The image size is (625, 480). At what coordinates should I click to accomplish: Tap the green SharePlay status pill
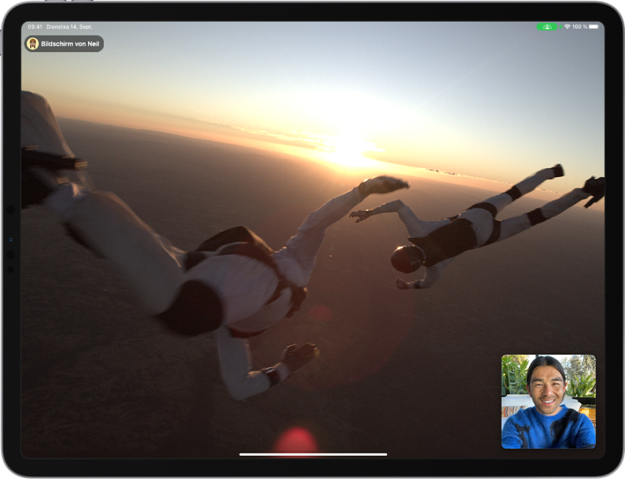point(547,27)
